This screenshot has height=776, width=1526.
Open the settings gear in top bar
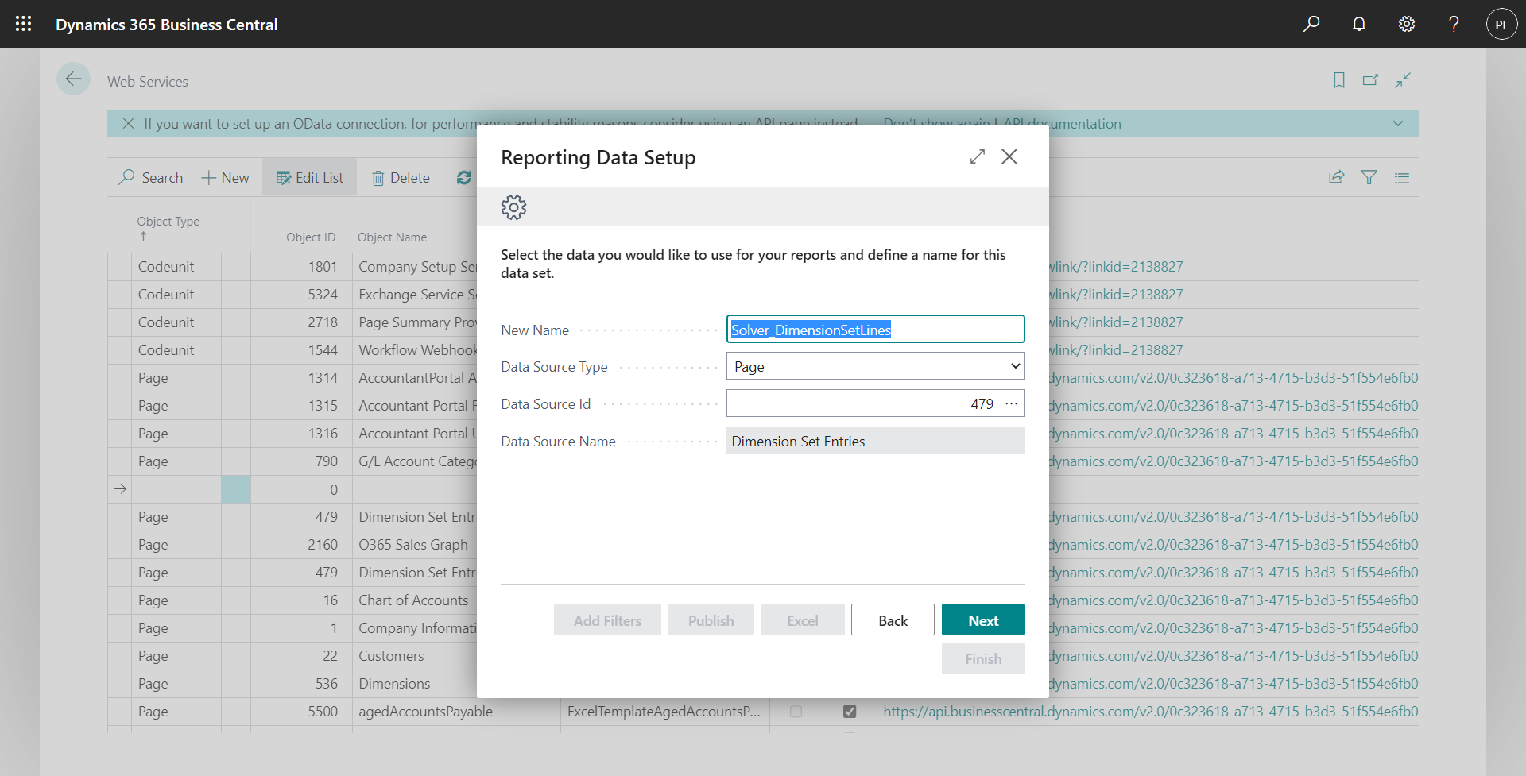tap(1407, 24)
